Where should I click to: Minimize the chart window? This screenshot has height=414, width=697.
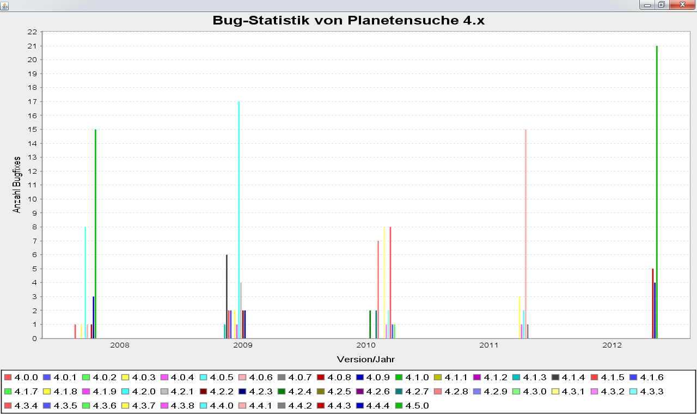[647, 5]
